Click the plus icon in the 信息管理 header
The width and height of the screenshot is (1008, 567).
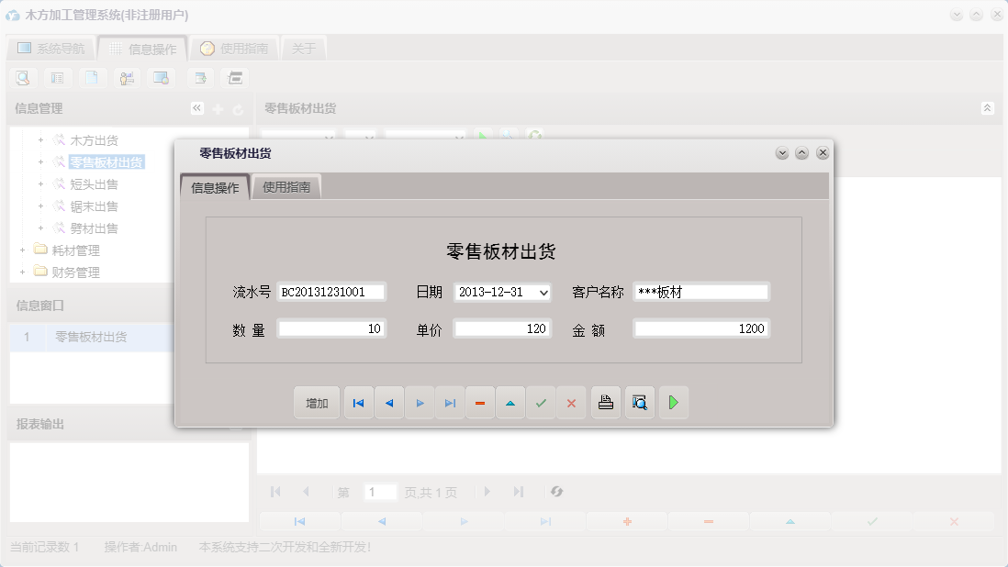(x=217, y=107)
